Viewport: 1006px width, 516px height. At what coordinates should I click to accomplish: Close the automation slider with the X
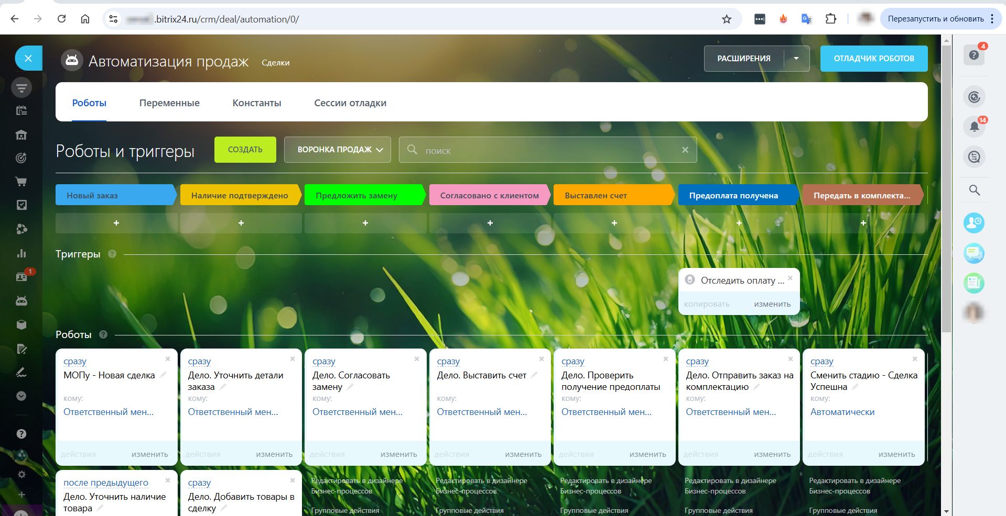(28, 58)
